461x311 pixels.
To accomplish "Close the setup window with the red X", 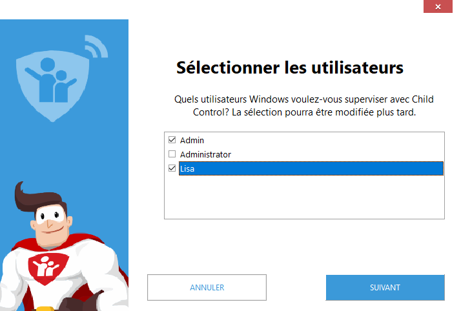I will [438, 6].
